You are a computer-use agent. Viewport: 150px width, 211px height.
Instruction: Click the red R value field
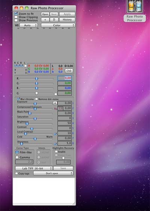[x=64, y=78]
